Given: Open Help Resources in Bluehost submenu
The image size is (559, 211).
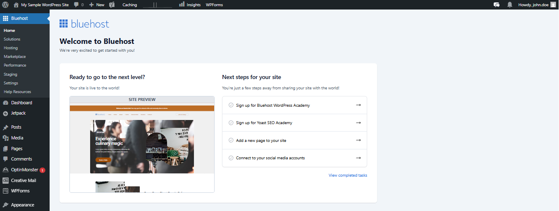Looking at the screenshot, I should 17,92.
